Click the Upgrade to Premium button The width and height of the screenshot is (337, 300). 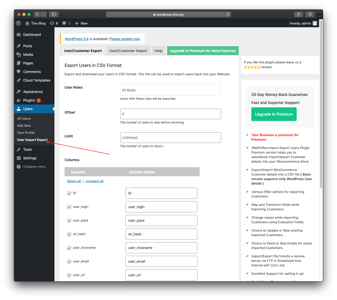coord(274,114)
